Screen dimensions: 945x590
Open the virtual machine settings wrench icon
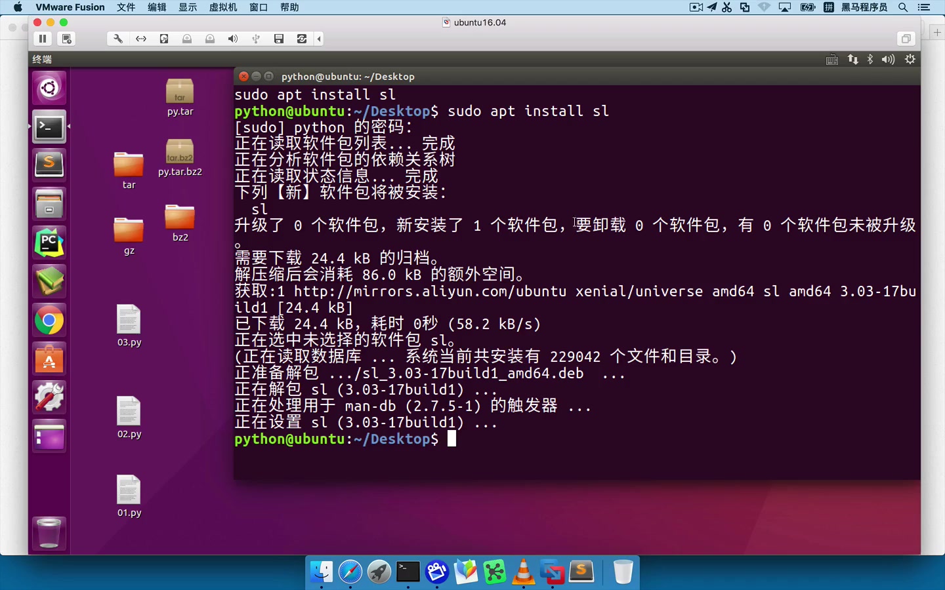[x=118, y=39]
